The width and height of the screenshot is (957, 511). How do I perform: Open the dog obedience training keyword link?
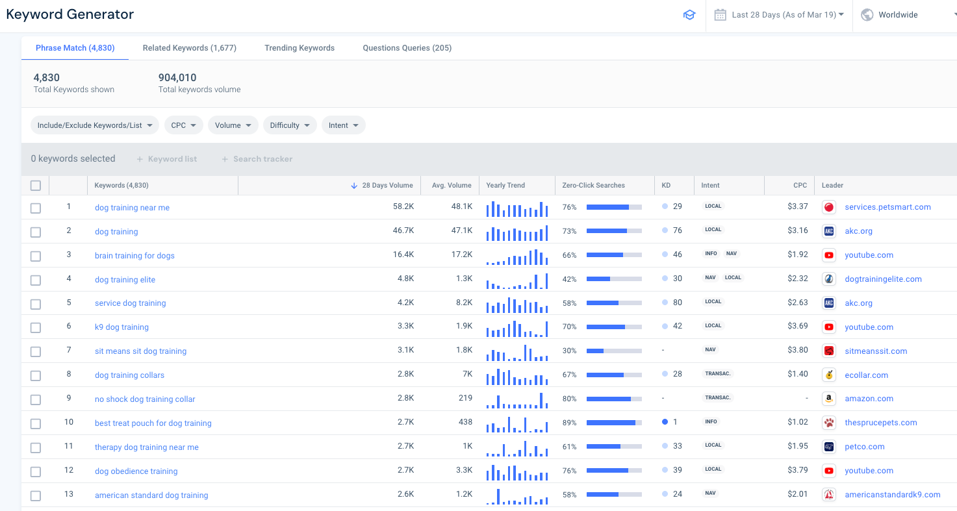click(x=136, y=471)
